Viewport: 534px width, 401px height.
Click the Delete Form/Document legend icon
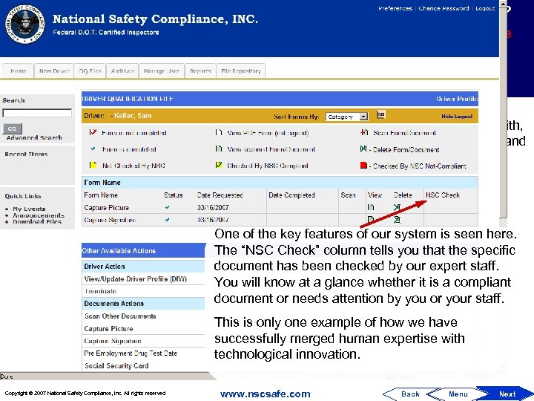tap(363, 149)
